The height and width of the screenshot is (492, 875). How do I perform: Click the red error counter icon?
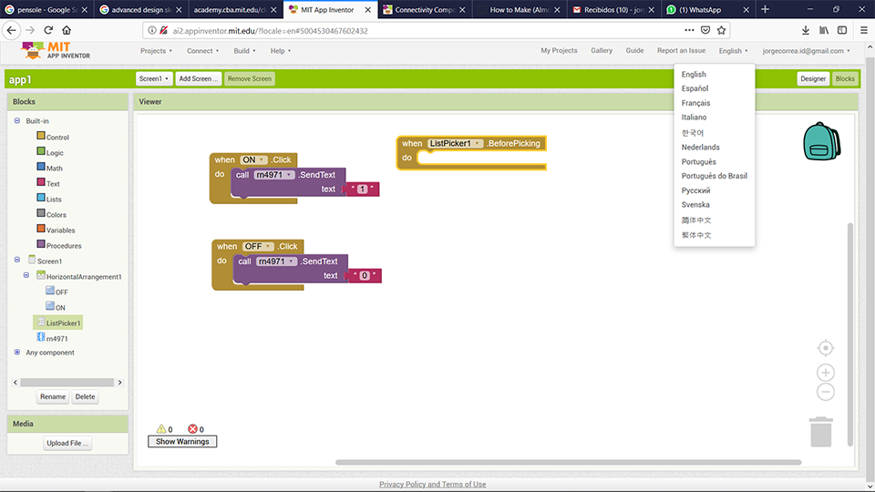192,429
